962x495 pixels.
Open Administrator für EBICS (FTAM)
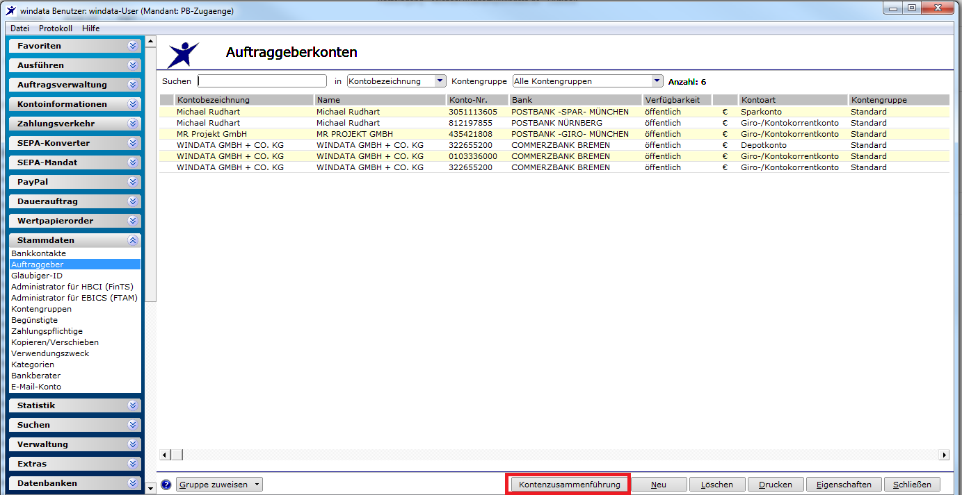pyautogui.click(x=74, y=298)
